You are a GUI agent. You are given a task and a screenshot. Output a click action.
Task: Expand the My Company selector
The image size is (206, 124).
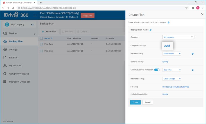[x=19, y=24]
